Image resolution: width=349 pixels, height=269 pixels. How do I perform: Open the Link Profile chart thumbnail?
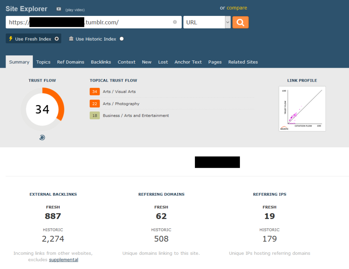pyautogui.click(x=302, y=109)
